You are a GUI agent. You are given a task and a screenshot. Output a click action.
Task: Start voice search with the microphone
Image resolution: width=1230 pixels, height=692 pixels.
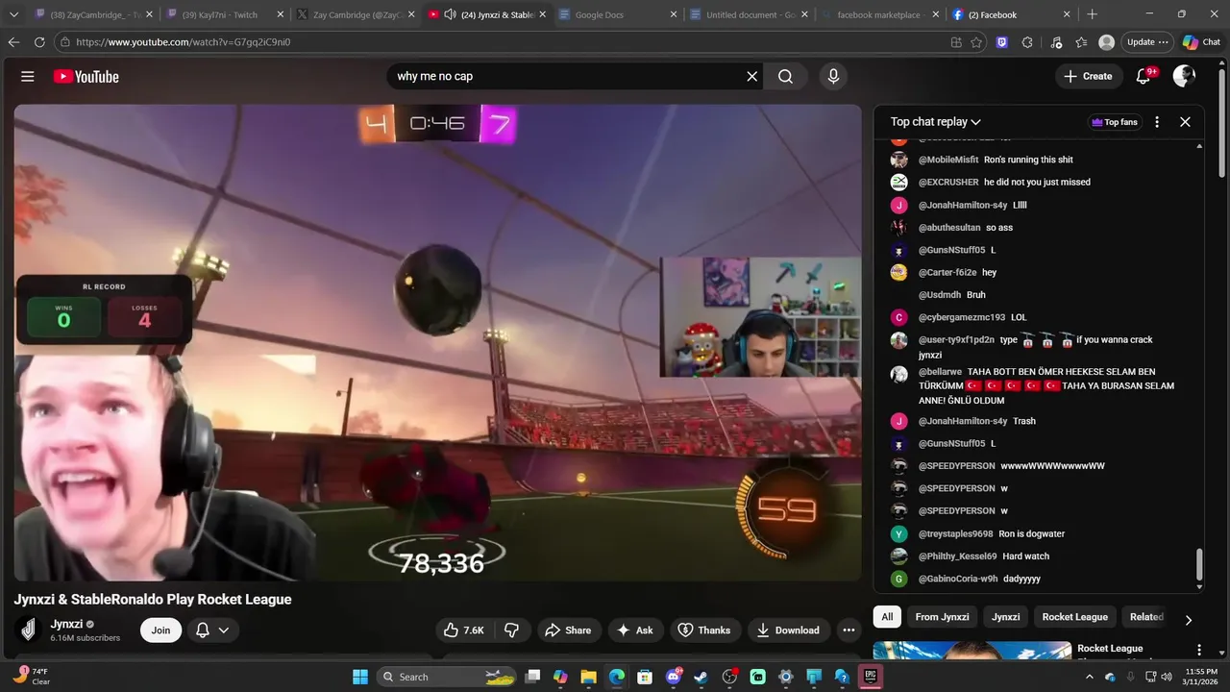(833, 76)
